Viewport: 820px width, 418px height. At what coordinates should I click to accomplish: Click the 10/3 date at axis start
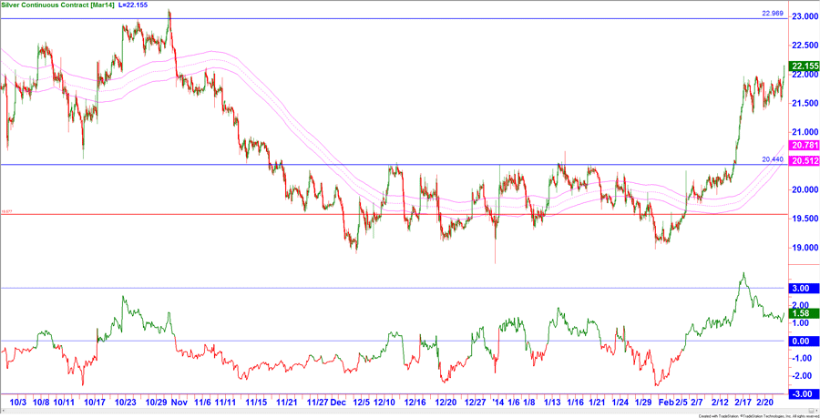[x=17, y=402]
